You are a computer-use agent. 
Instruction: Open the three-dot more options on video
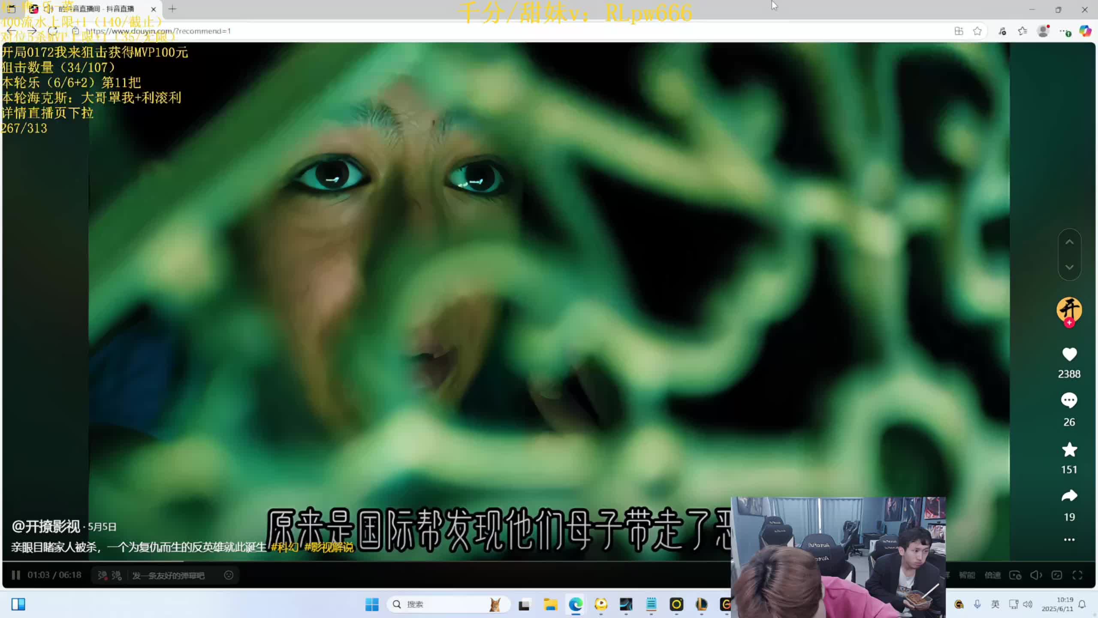(x=1069, y=539)
